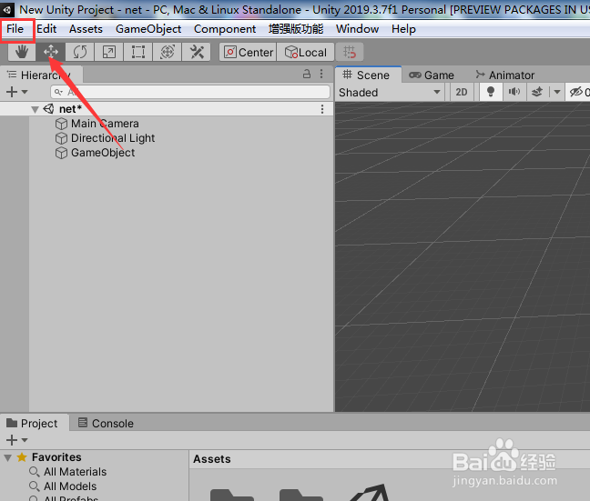This screenshot has height=501, width=590.
Task: Lock the Hierarchy panel
Action: click(307, 74)
